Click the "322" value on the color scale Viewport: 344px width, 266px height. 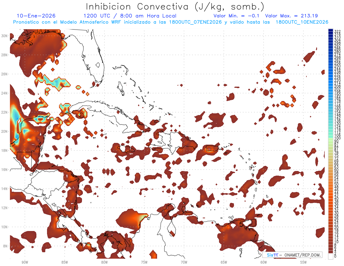tap(337, 31)
